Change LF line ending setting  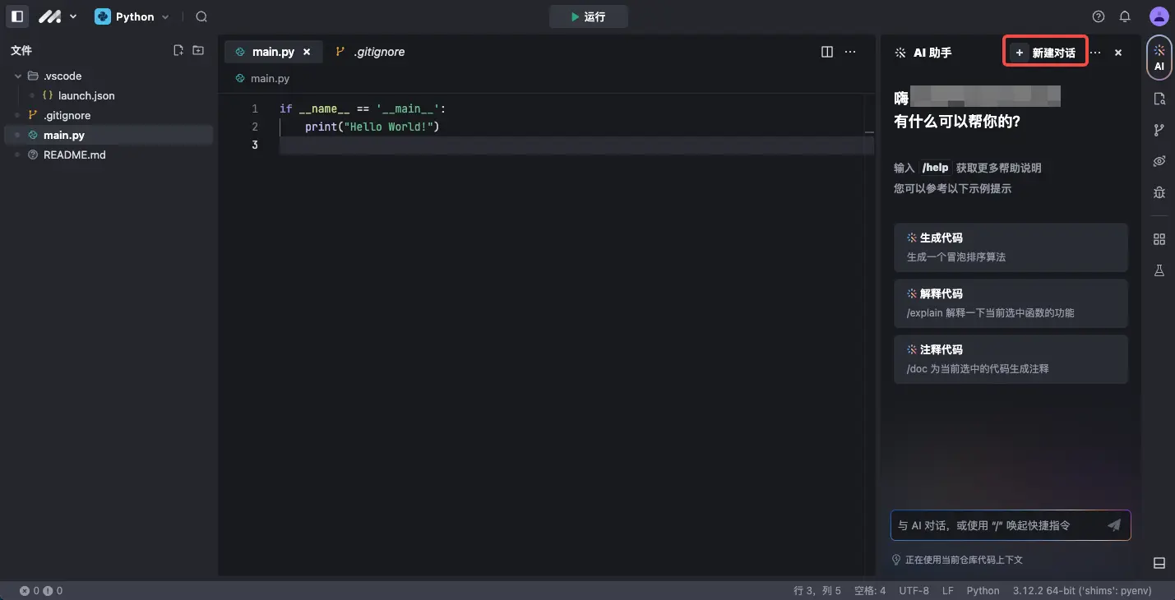point(948,590)
